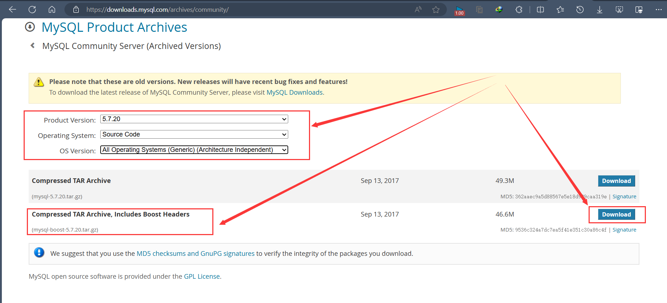Add page to favorites with star icon
The width and height of the screenshot is (667, 303).
[x=436, y=10]
